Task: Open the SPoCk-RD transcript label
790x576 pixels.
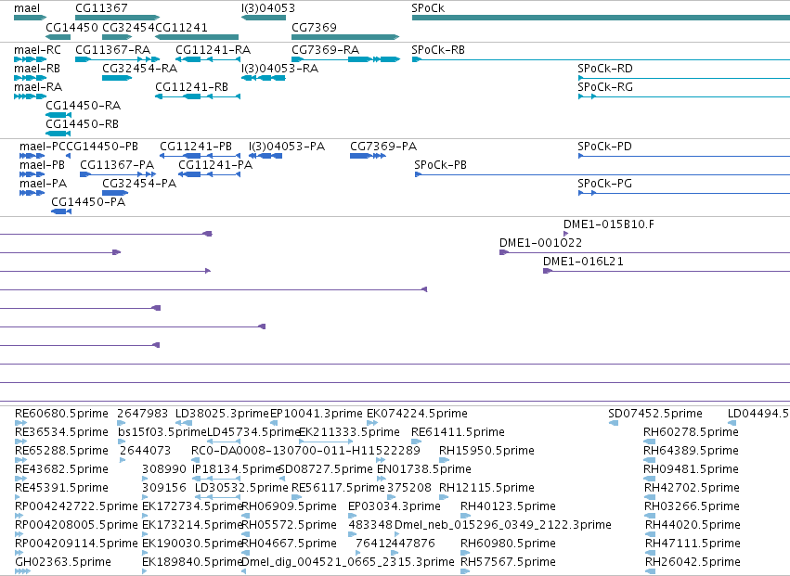Action: point(605,69)
